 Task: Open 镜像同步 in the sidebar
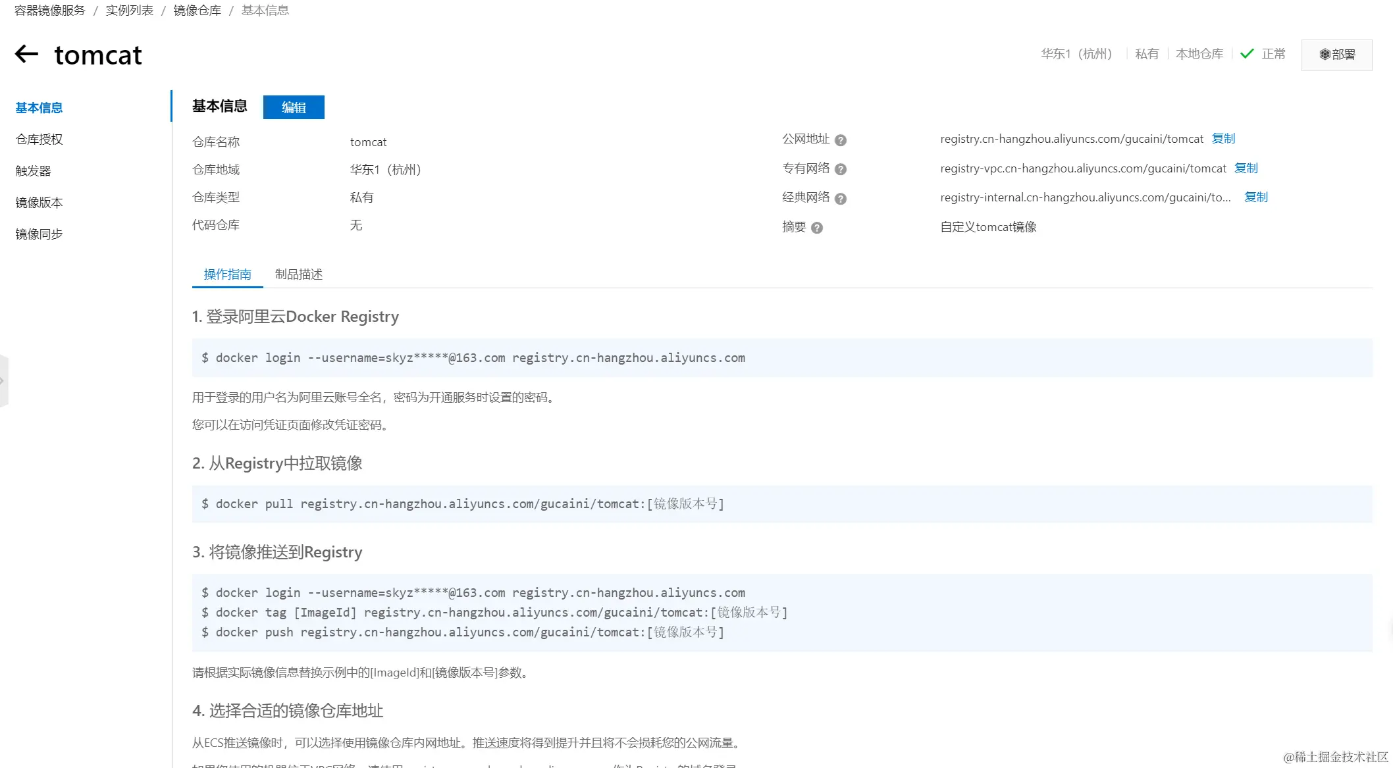click(39, 234)
